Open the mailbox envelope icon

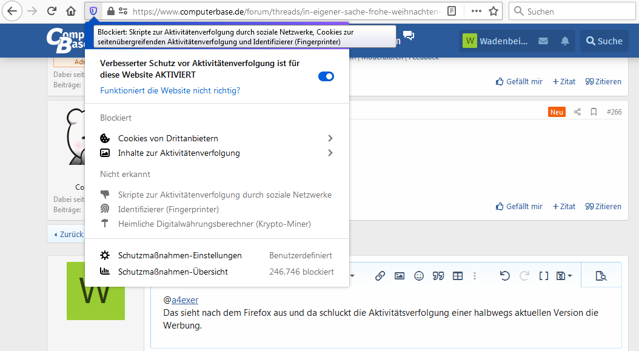point(543,41)
